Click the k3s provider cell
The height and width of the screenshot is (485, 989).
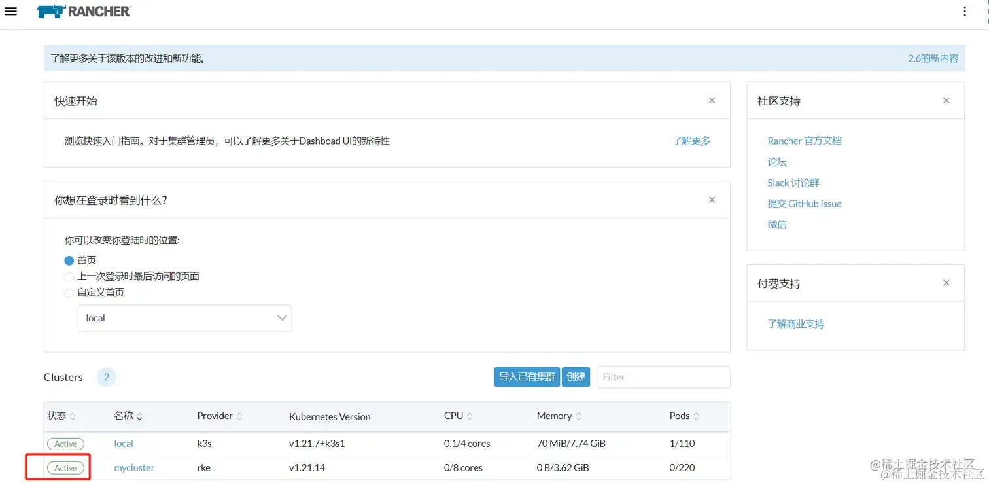[x=204, y=444]
